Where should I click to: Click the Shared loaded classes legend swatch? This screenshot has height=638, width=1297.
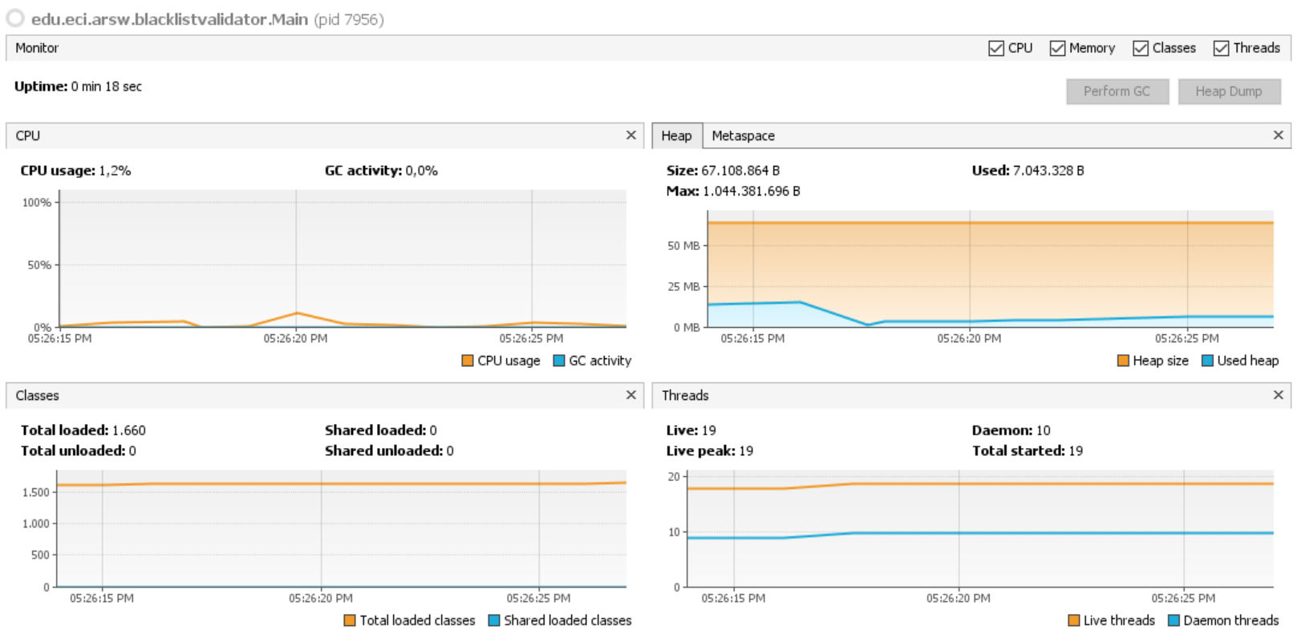[x=494, y=620]
